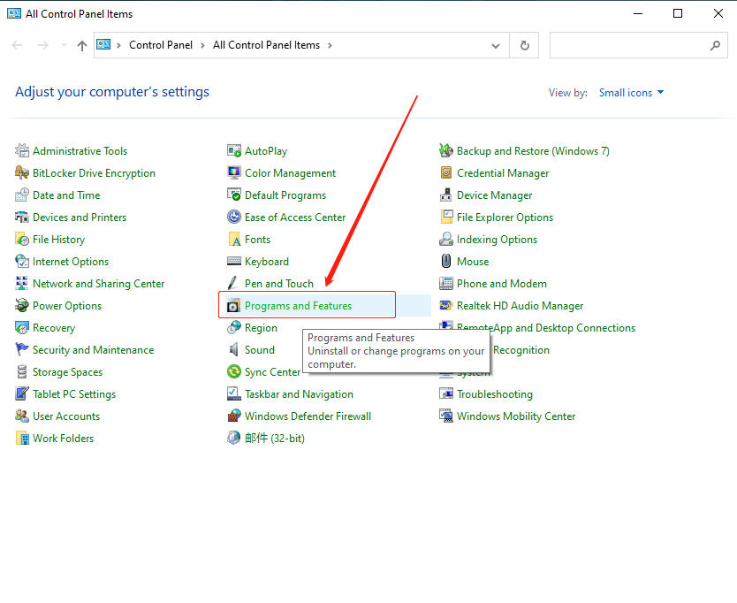Click Windows Mobility Center icon
Image resolution: width=737 pixels, height=603 pixels.
click(445, 416)
